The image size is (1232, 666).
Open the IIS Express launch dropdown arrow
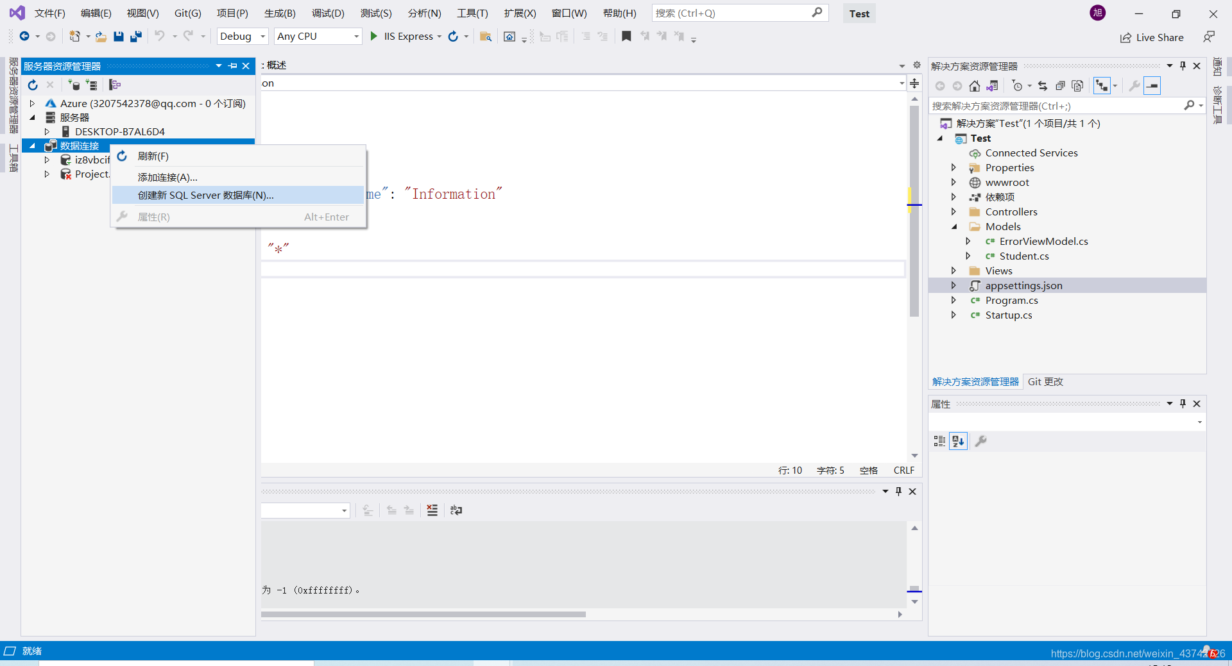(x=440, y=37)
